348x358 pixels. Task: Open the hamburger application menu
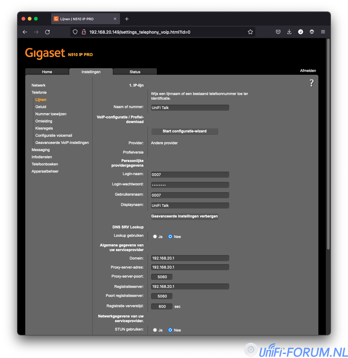323,32
